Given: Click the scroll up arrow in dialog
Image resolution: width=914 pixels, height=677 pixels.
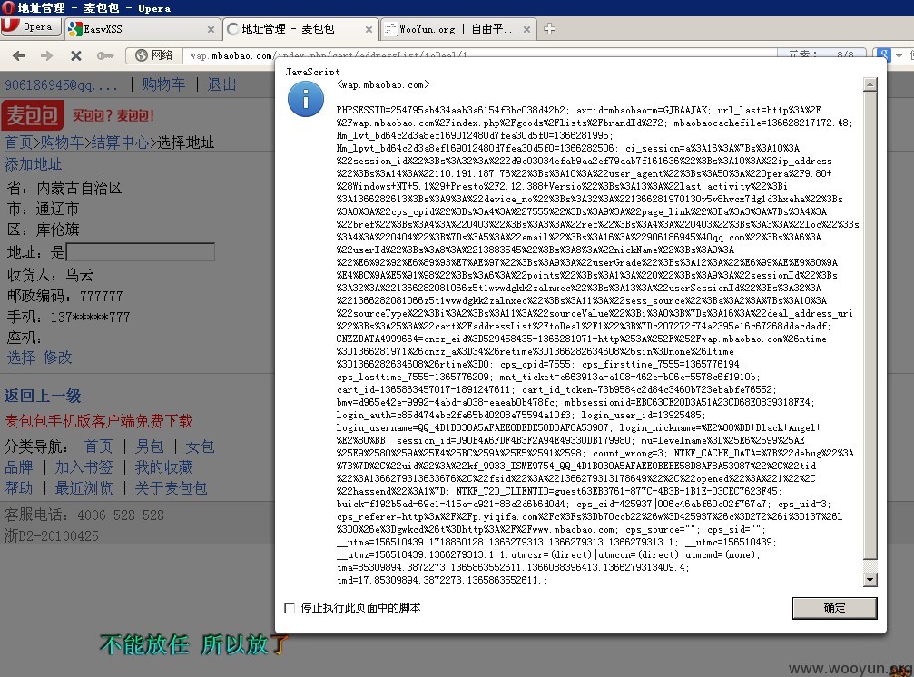Looking at the screenshot, I should 870,84.
